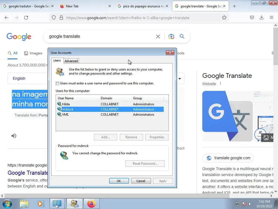Click the volume tray icon
Screen dimensions: 278x209
click(251, 204)
